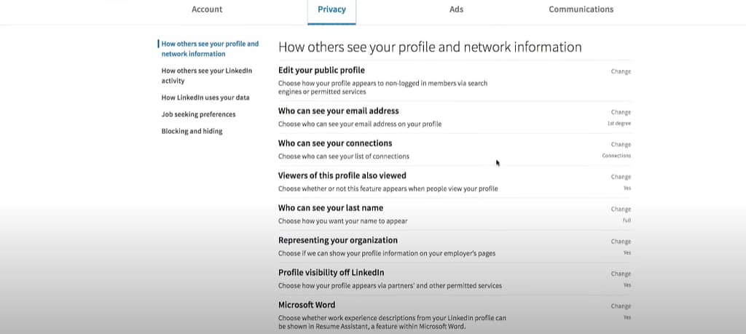Image resolution: width=746 pixels, height=334 pixels.
Task: Expand 'Who can see your email address' row
Action: [455, 117]
